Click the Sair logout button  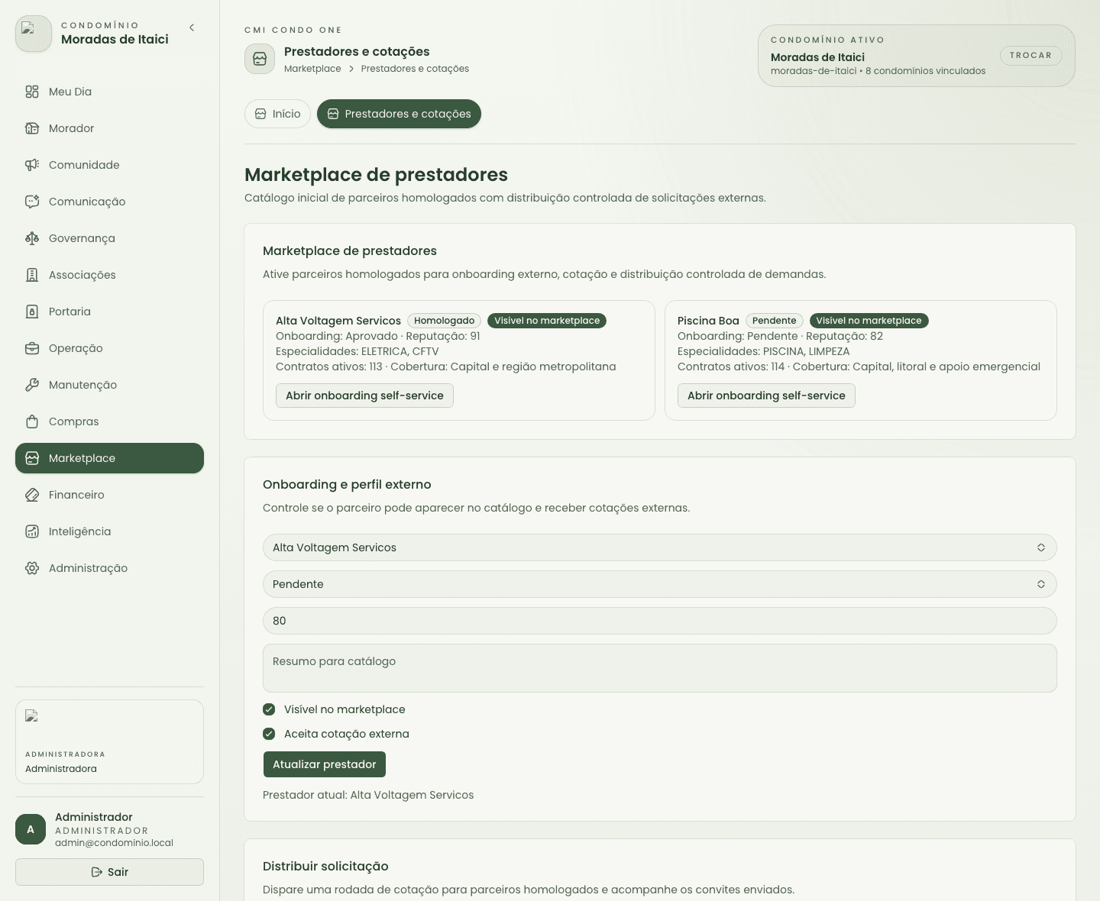[109, 872]
